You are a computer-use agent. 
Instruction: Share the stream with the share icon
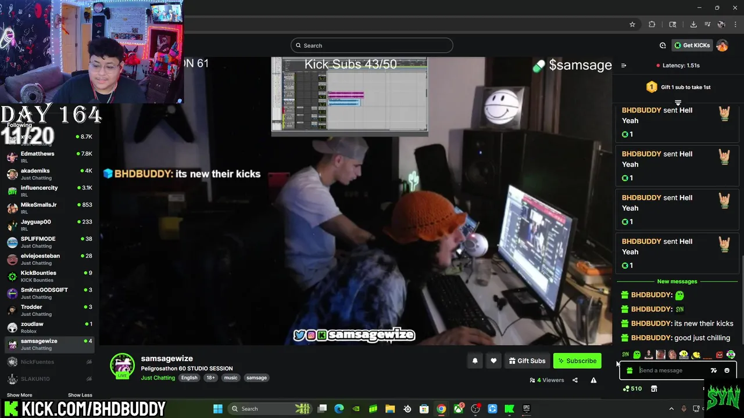coord(575,380)
